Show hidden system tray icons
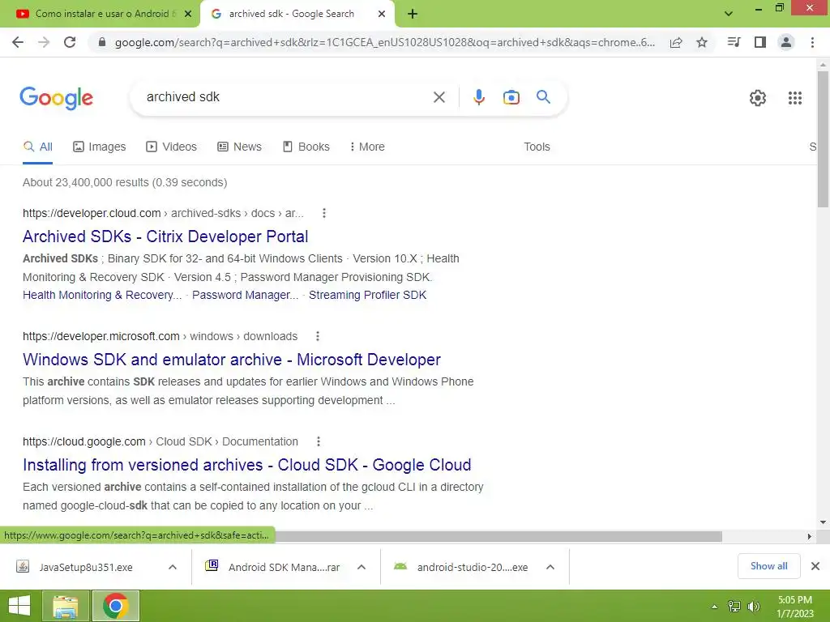The image size is (830, 622). tap(715, 607)
